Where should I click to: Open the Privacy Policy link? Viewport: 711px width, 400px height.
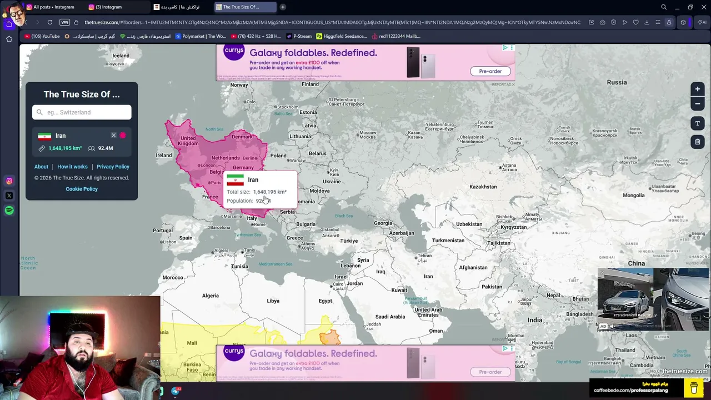113,167
